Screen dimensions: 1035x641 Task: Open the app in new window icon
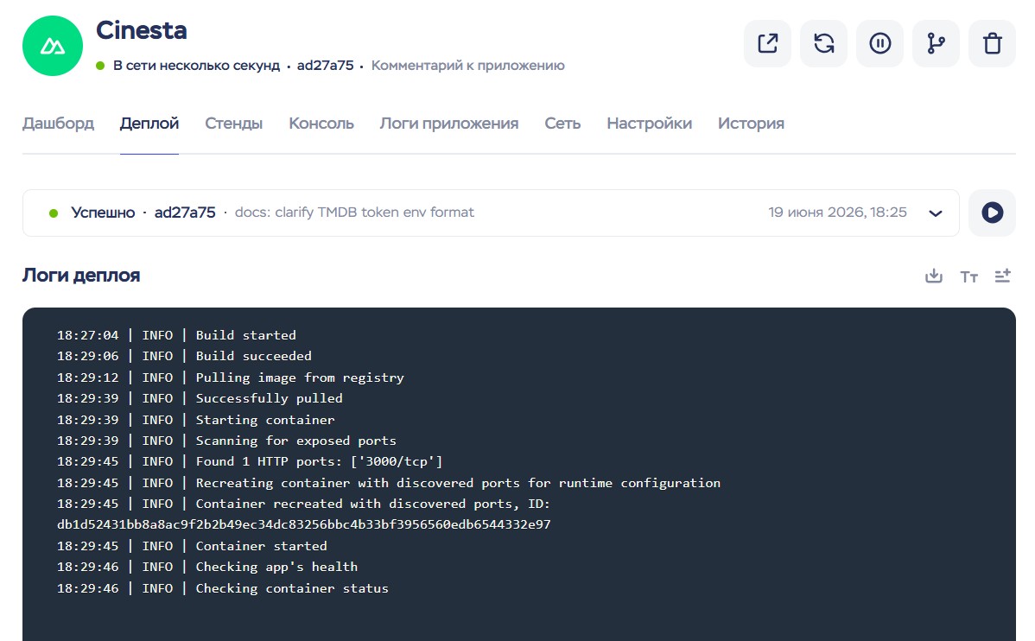click(x=768, y=43)
